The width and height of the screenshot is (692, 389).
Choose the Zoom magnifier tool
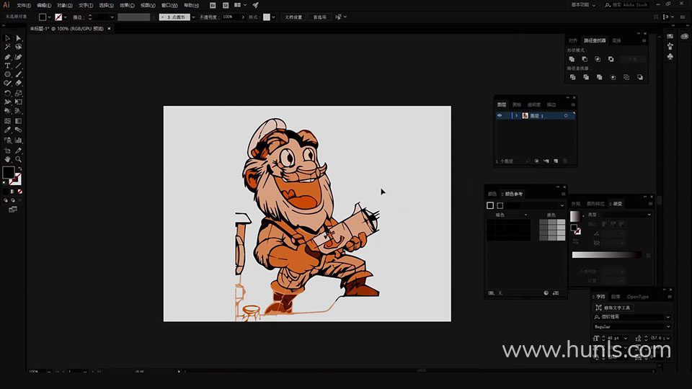pyautogui.click(x=19, y=159)
